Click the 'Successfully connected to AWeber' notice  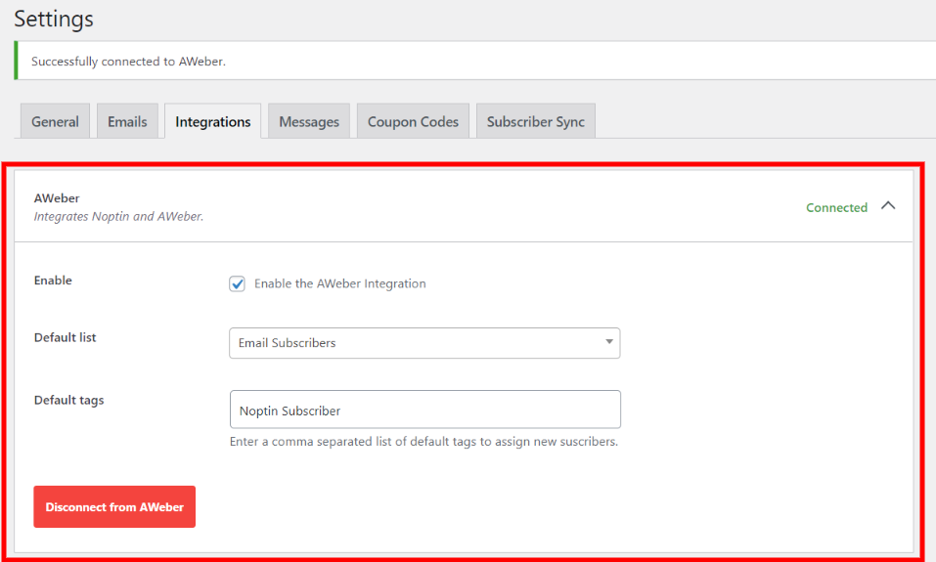(x=128, y=62)
